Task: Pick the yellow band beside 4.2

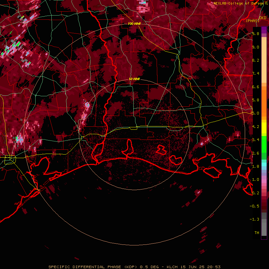Action: [x=264, y=128]
